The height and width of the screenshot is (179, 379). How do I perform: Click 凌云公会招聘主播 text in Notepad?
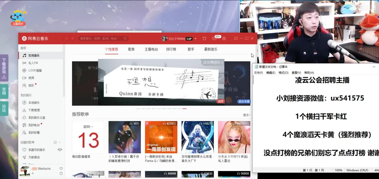coord(322,80)
